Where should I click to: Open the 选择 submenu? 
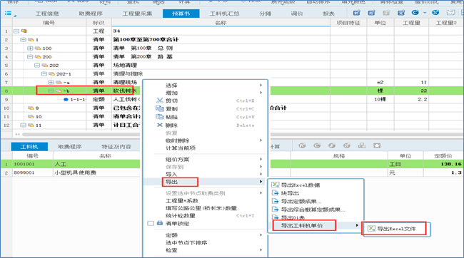(x=206, y=85)
